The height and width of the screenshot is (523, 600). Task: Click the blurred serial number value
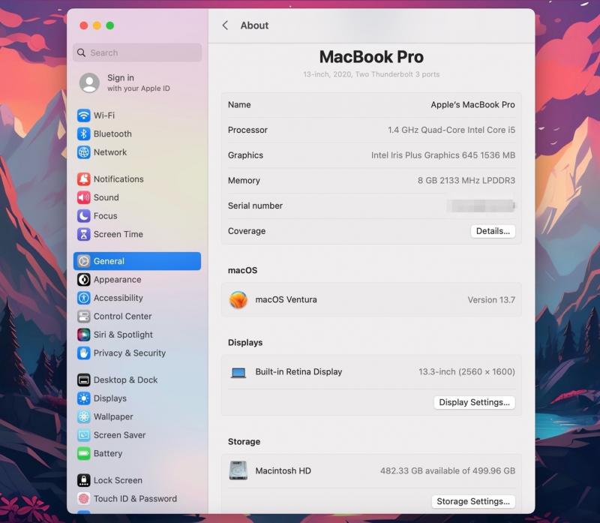pyautogui.click(x=481, y=206)
